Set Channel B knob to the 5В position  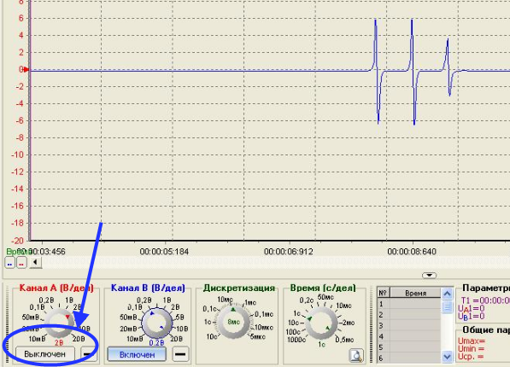pyautogui.click(x=179, y=317)
